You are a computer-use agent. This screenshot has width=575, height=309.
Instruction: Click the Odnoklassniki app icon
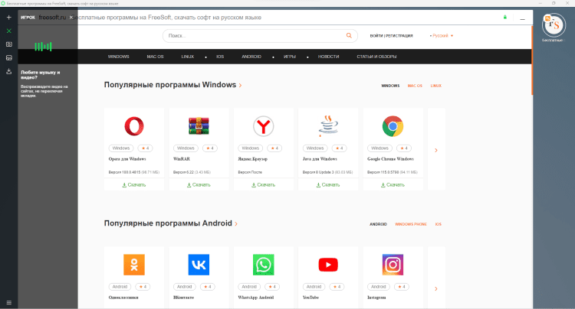(134, 265)
